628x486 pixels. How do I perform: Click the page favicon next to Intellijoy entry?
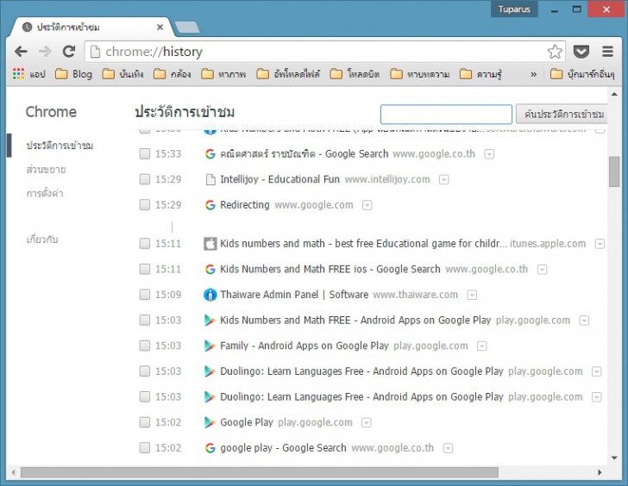[210, 179]
